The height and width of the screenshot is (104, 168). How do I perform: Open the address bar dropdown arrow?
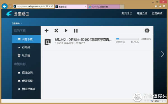pos(49,6)
